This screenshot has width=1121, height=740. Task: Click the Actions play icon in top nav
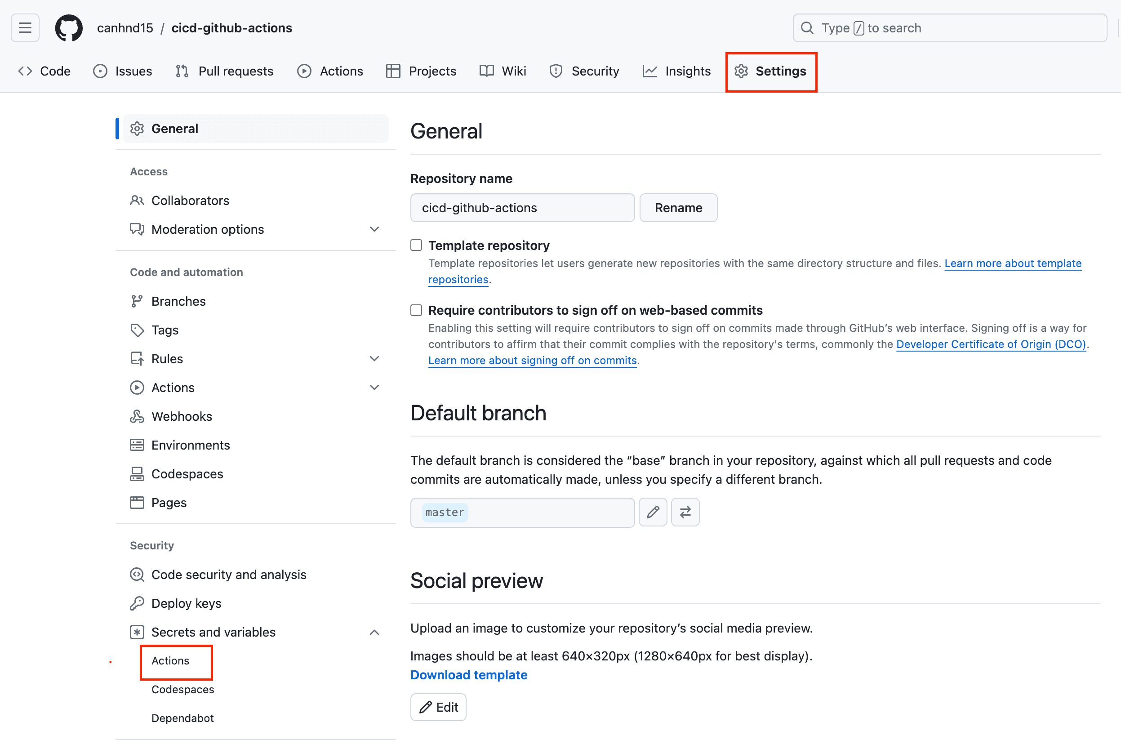[304, 71]
